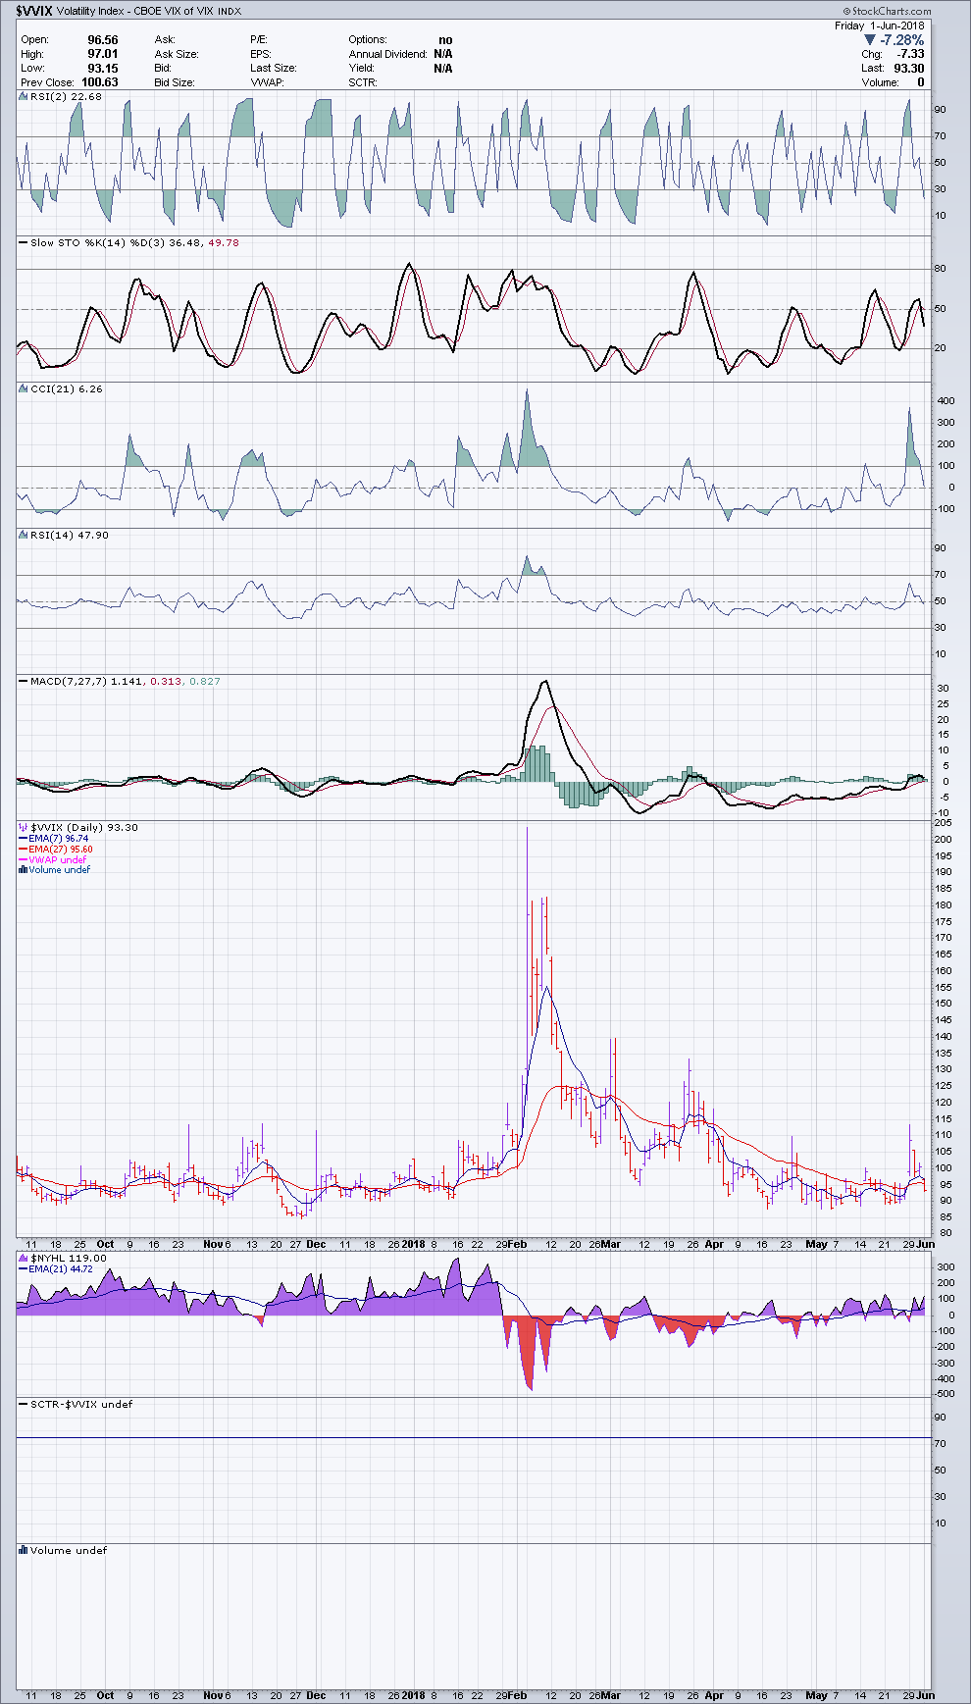Click the blue EMA(7) legend color line
The image size is (971, 1704).
[24, 839]
